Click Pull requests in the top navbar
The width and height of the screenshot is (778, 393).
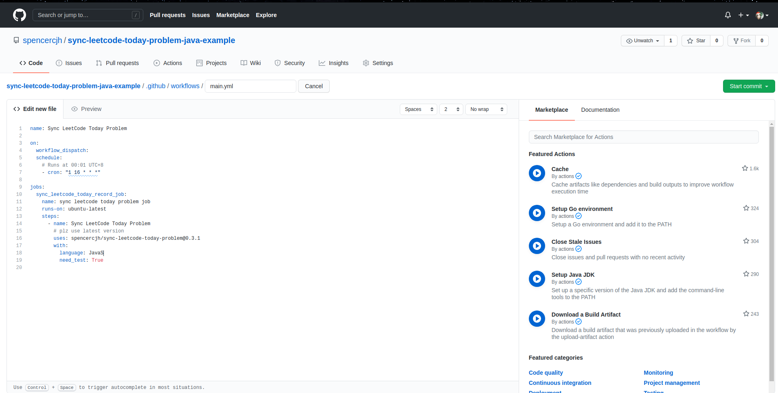(x=168, y=15)
